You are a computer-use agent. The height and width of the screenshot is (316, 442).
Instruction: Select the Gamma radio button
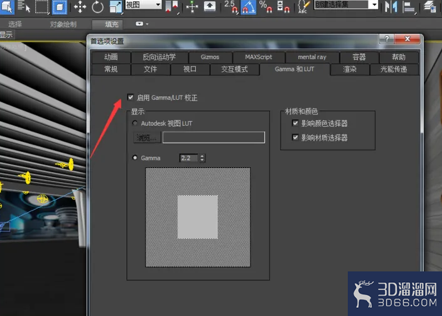(x=135, y=158)
